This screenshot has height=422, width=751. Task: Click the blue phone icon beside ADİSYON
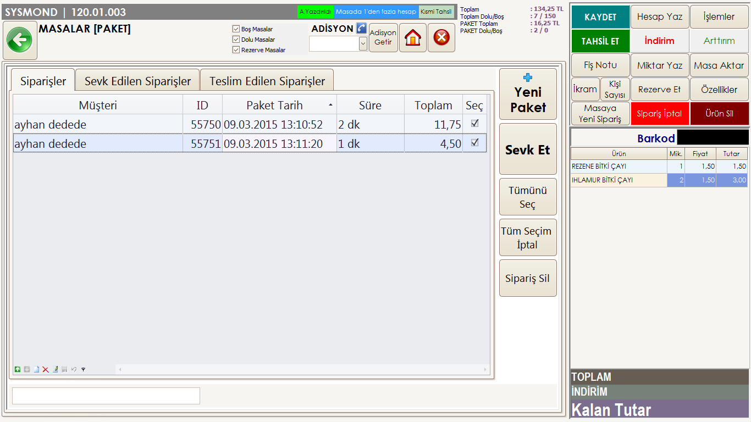(x=361, y=28)
